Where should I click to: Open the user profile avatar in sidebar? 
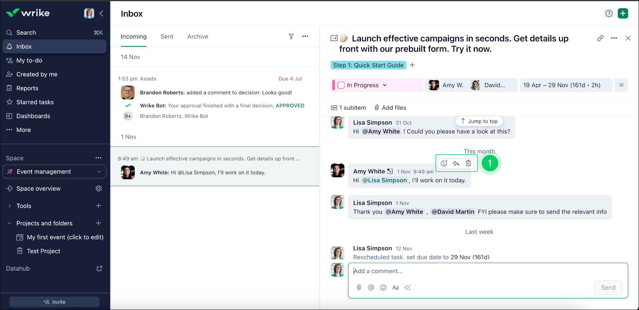tap(89, 13)
